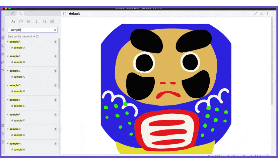Clear the search query with X
This screenshot has width=278, height=164.
click(55, 30)
